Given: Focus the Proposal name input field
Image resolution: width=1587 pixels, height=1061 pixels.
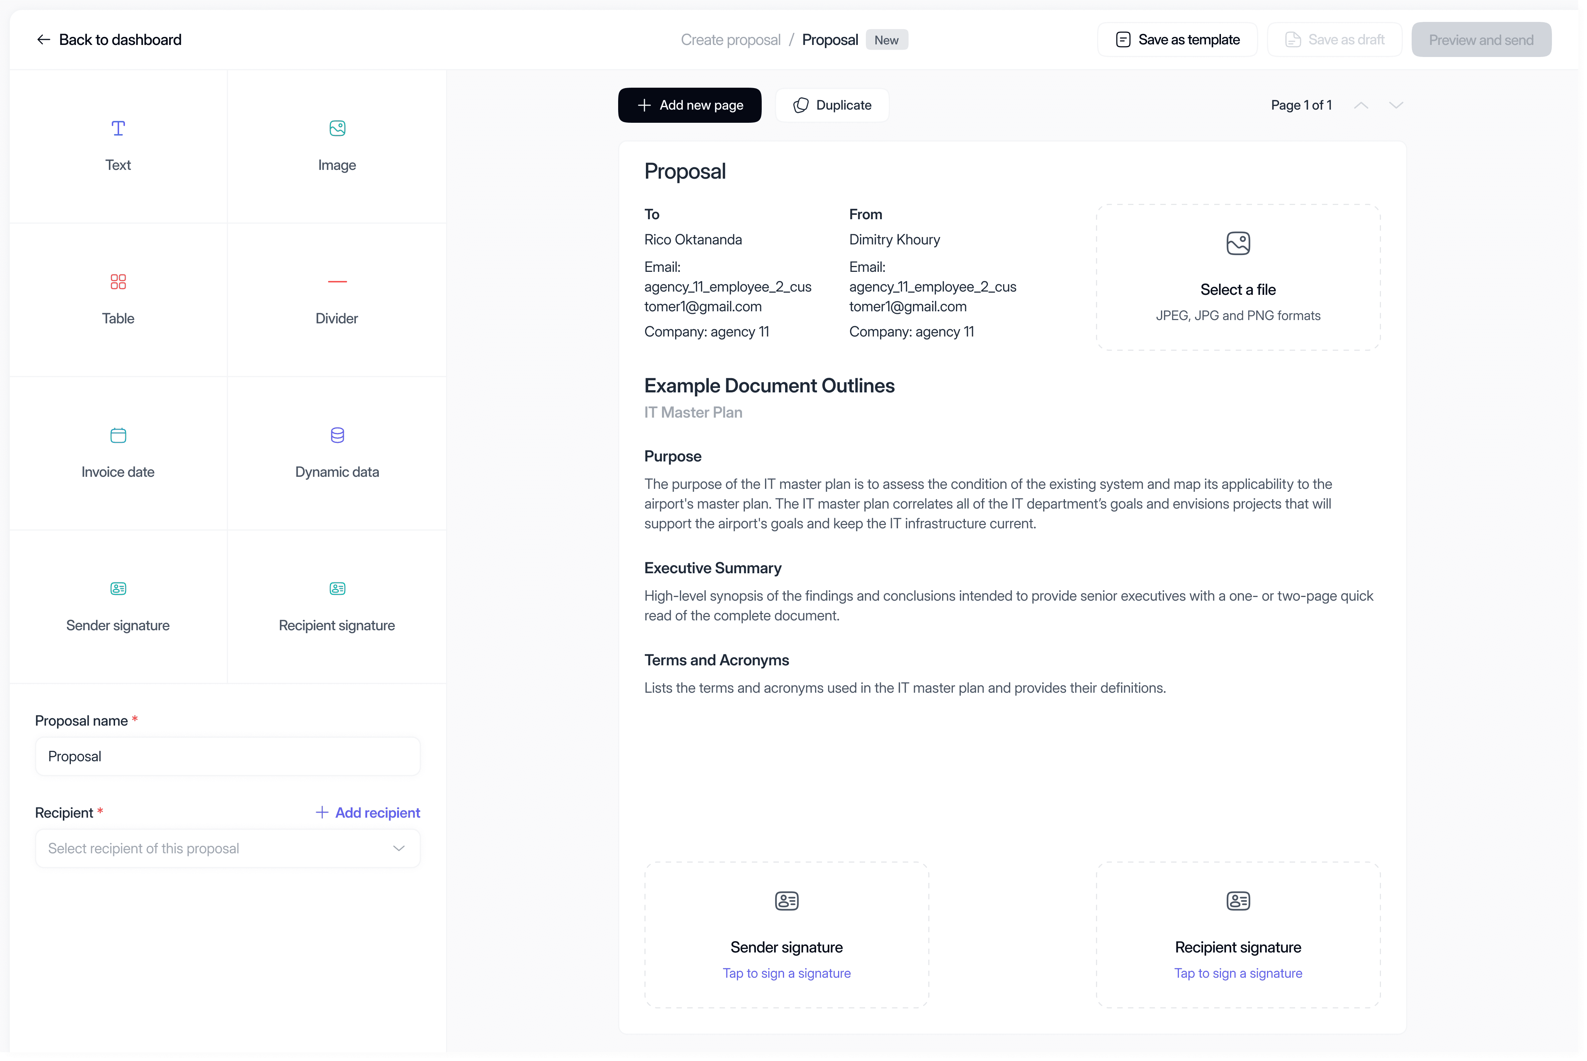Looking at the screenshot, I should coord(227,757).
